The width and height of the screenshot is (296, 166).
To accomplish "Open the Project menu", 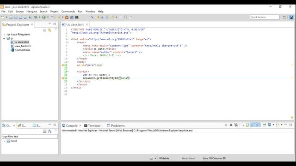I will tap(54, 12).
